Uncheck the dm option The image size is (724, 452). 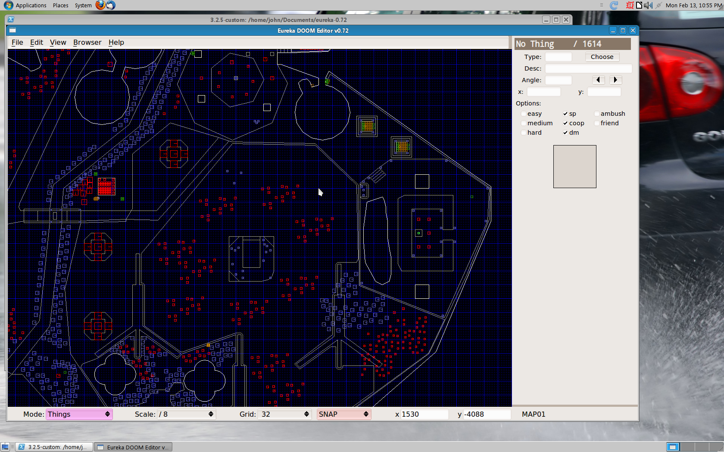click(565, 133)
